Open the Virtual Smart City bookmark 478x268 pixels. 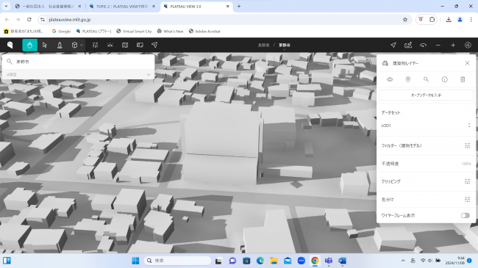point(134,31)
